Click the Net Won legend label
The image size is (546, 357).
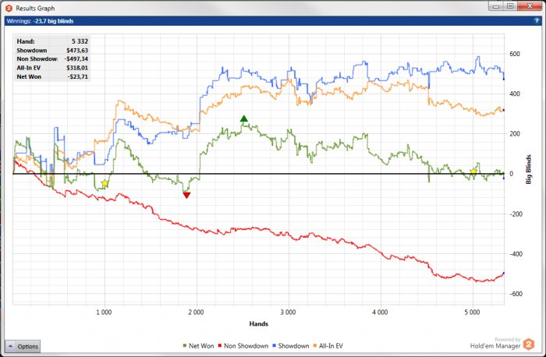pos(201,346)
